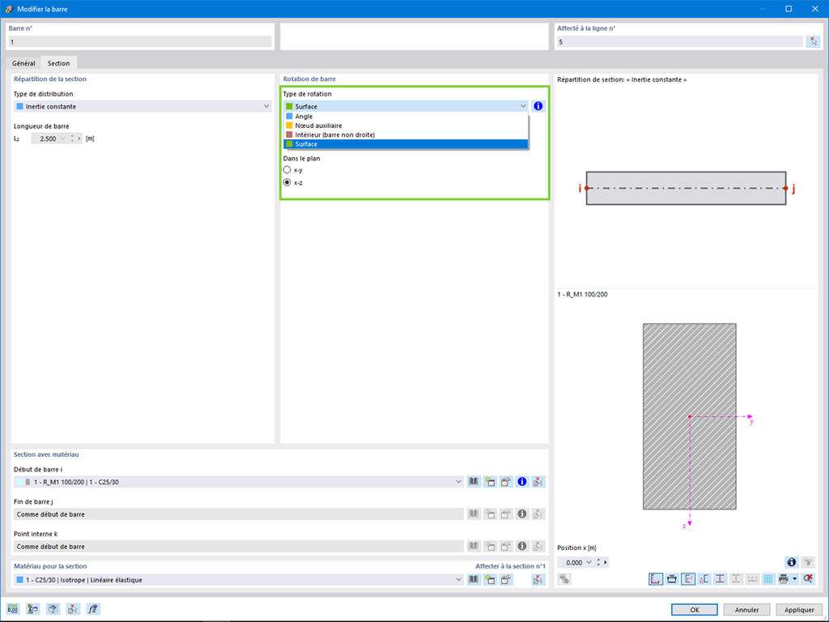The image size is (829, 622).
Task: Click the arrow right of Position x spinner
Action: click(x=606, y=562)
